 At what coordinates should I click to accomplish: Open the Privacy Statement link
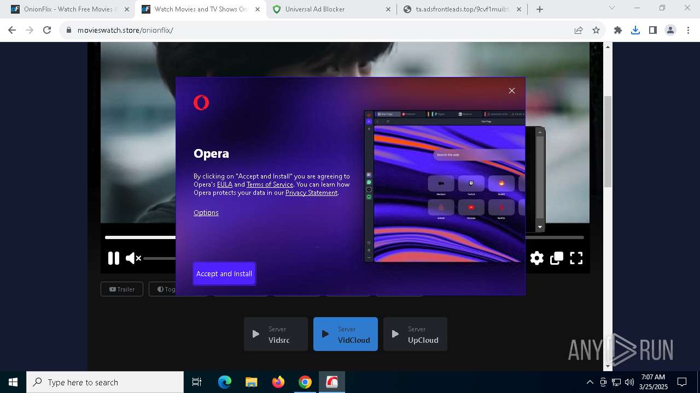311,193
